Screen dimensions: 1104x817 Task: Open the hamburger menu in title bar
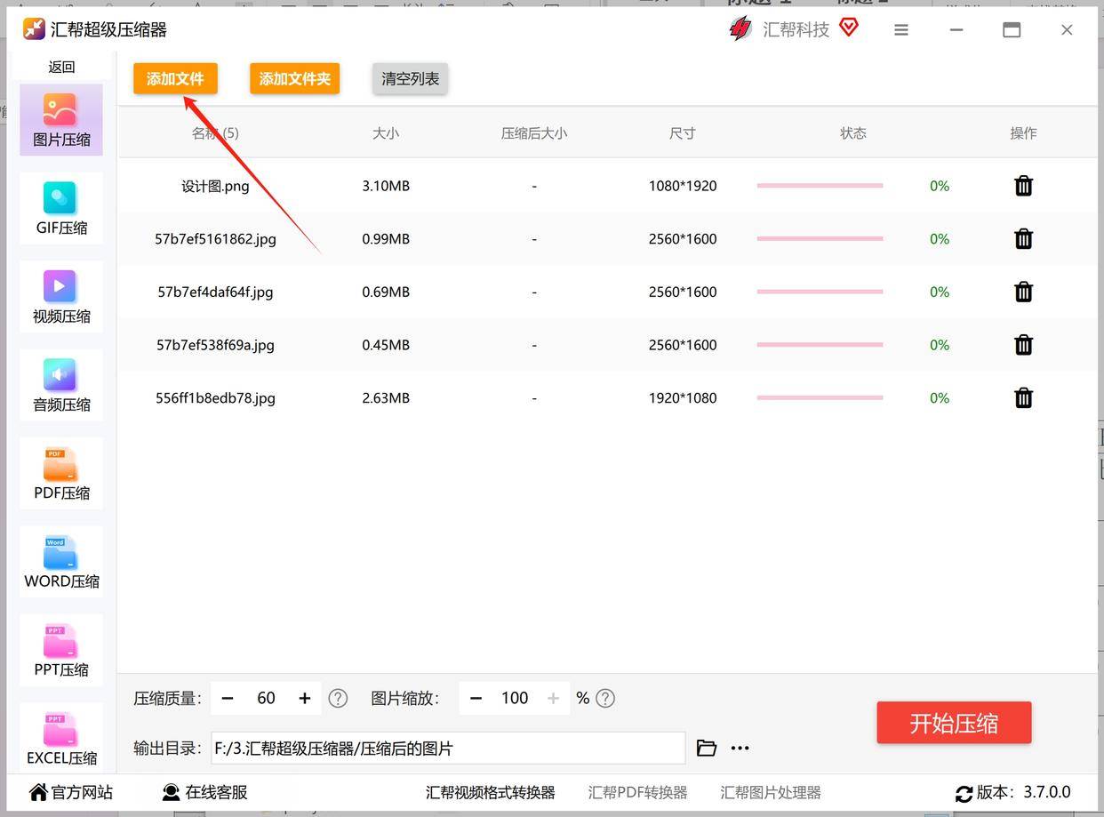(901, 30)
